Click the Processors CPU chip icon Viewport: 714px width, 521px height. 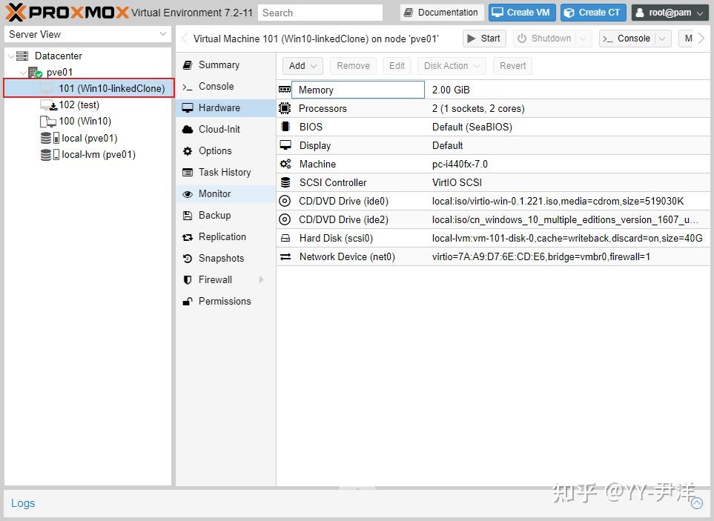coord(285,108)
